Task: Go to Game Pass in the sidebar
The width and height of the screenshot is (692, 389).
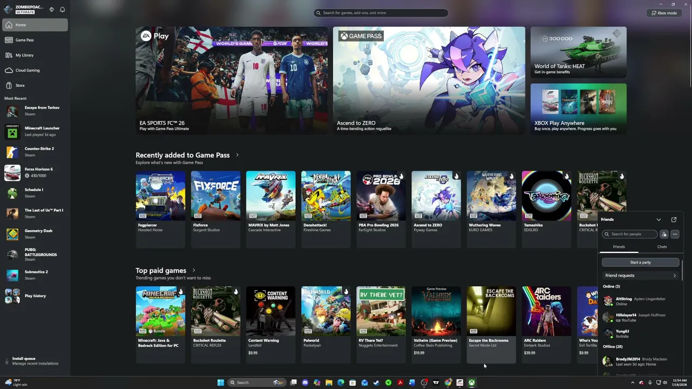Action: click(35, 40)
